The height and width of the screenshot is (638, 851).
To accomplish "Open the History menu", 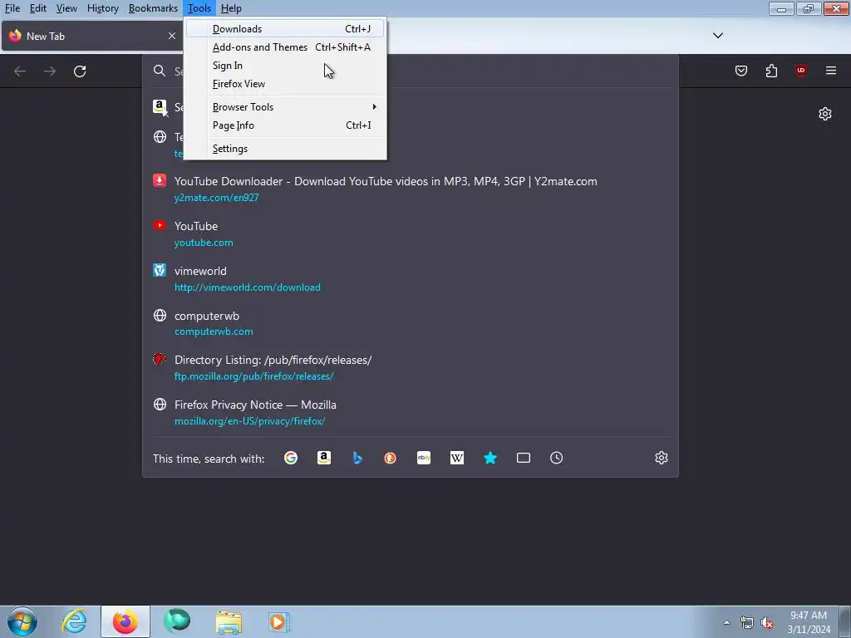I will (x=102, y=8).
